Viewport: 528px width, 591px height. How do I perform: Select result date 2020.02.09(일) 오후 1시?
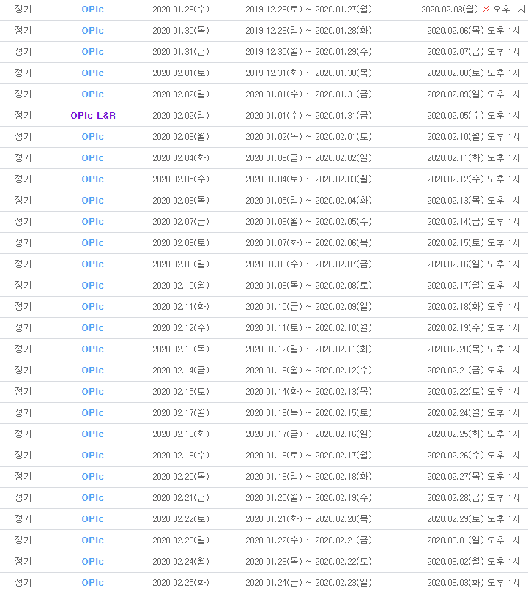(x=473, y=94)
